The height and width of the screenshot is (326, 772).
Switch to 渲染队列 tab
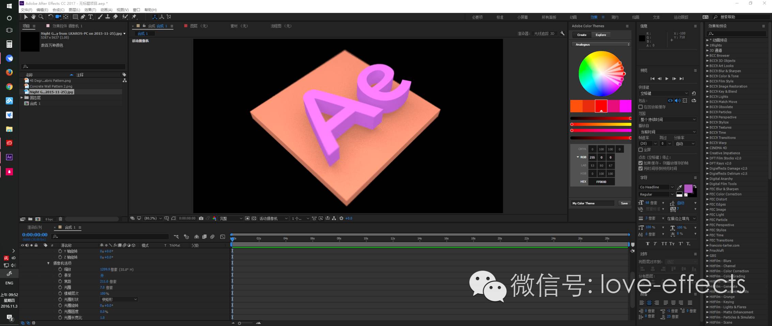coord(34,227)
